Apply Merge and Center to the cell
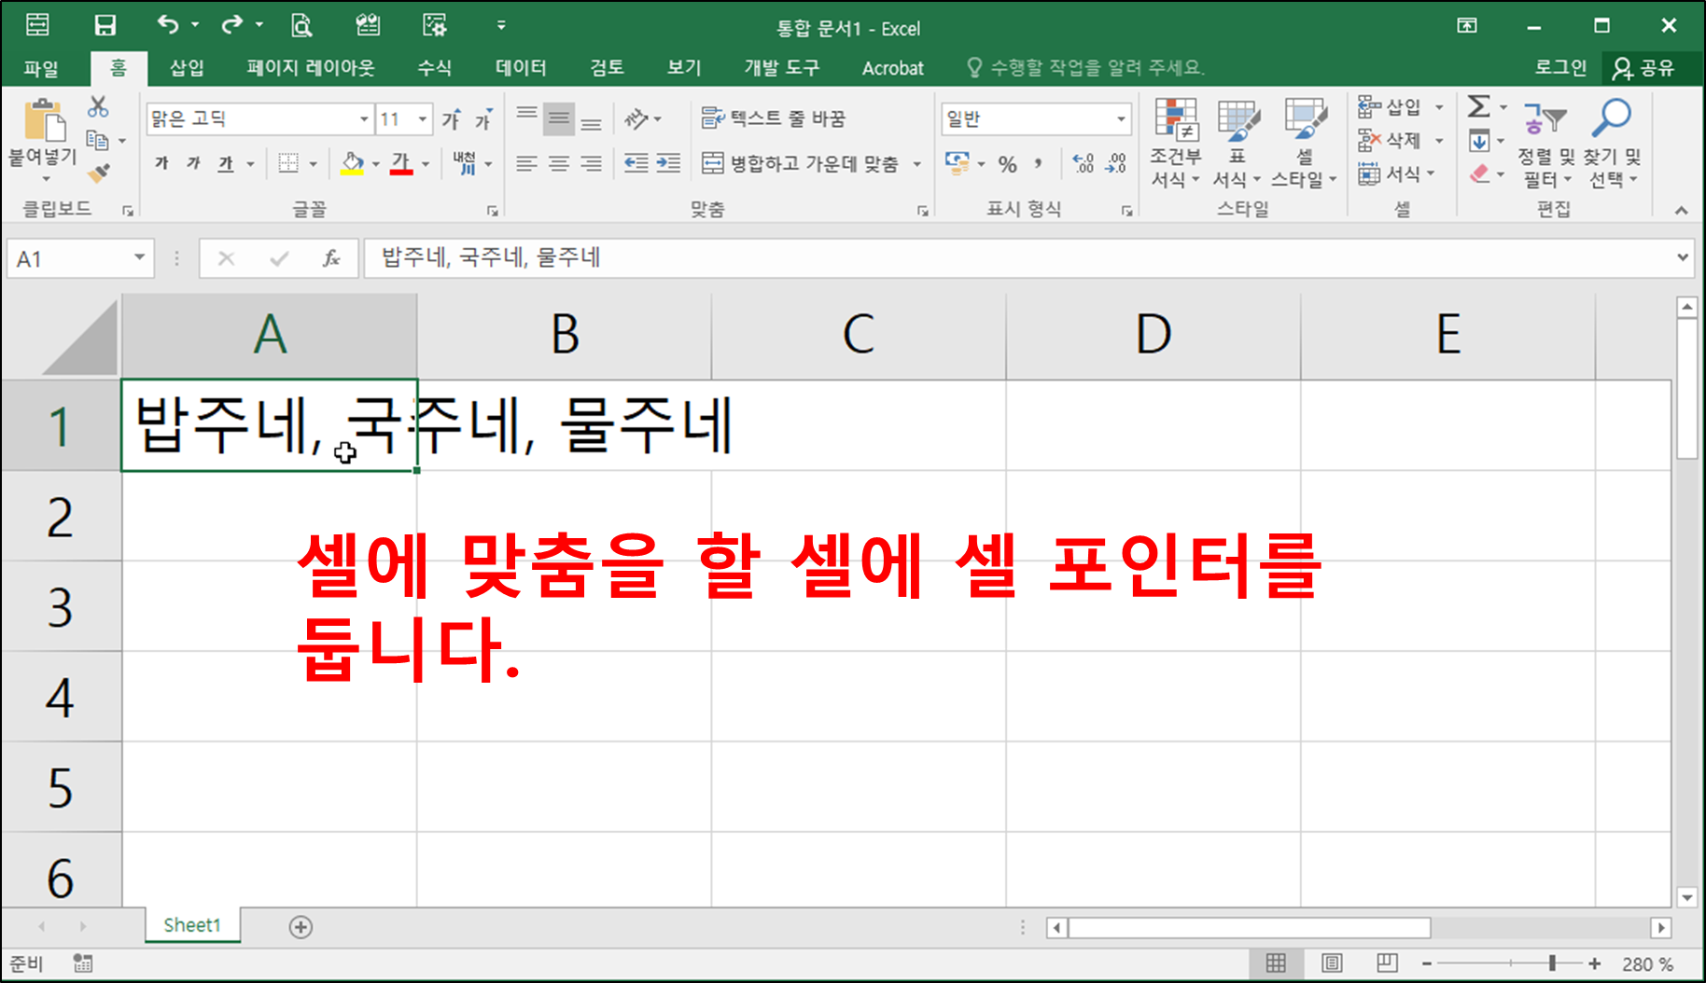This screenshot has height=983, width=1706. tap(801, 164)
